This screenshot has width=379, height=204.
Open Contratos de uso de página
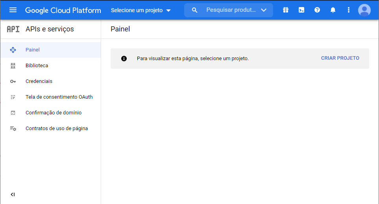[x=57, y=129]
